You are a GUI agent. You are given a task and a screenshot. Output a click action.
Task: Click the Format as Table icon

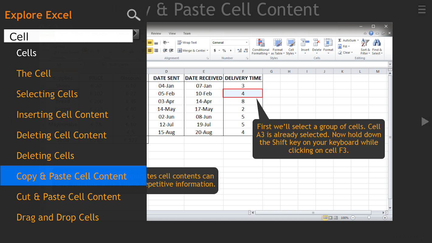[277, 47]
